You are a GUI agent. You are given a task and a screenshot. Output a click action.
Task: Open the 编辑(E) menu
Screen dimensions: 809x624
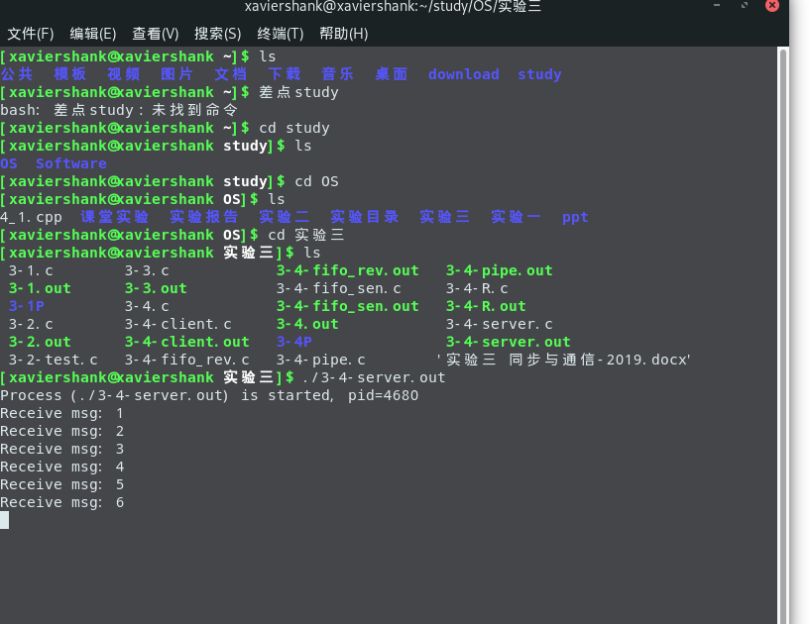[93, 34]
